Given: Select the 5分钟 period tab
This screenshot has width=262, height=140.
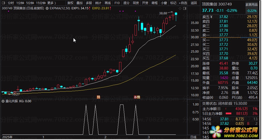Looking at the screenshot, I should pyautogui.click(x=30, y=3).
